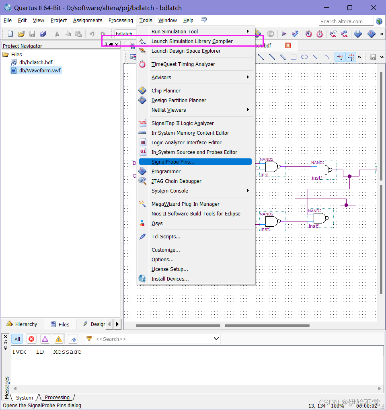Open the Assignments menu
This screenshot has width=386, height=410.
(x=88, y=20)
